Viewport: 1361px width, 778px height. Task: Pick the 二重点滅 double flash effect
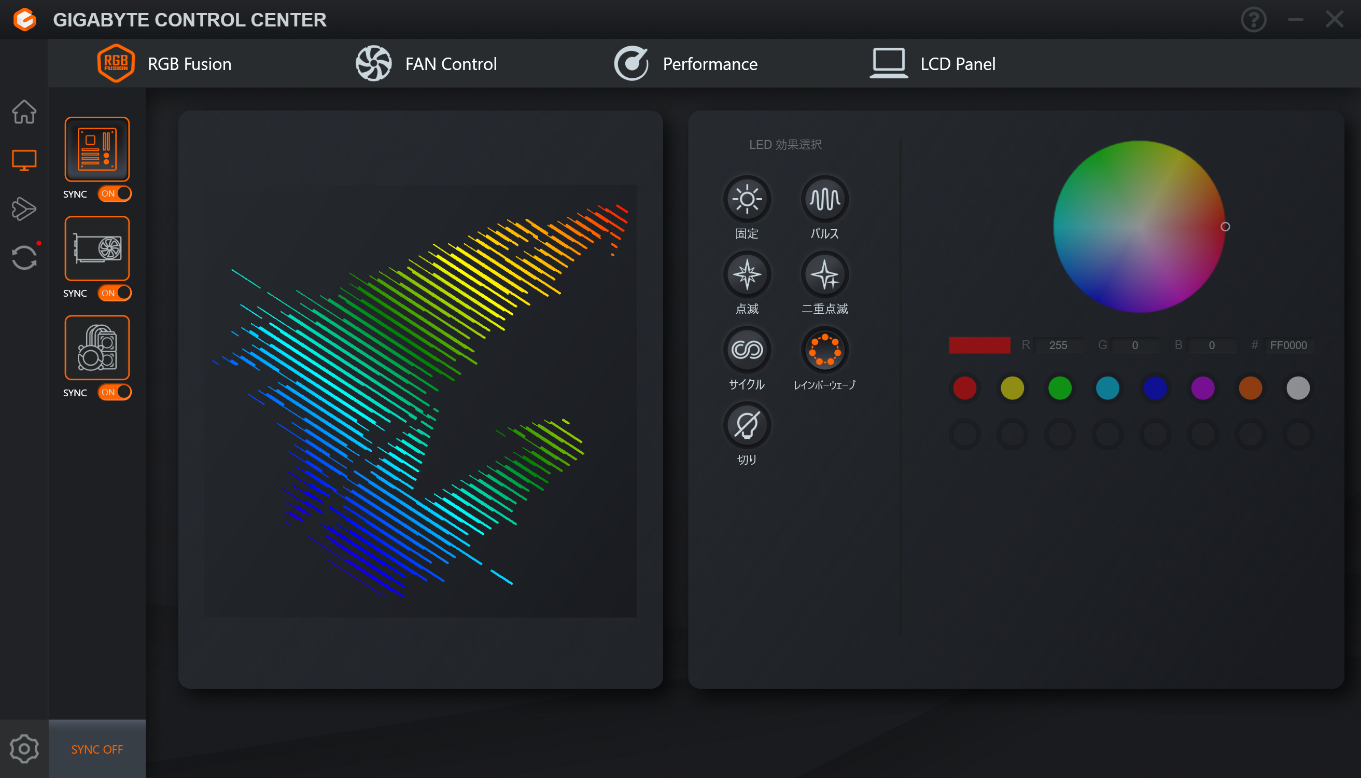point(824,275)
